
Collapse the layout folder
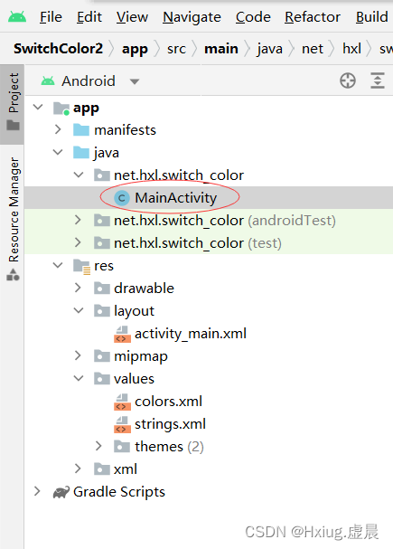79,310
